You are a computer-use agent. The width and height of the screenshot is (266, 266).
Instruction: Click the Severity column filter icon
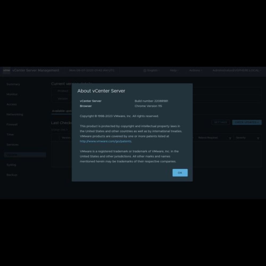[x=258, y=138]
